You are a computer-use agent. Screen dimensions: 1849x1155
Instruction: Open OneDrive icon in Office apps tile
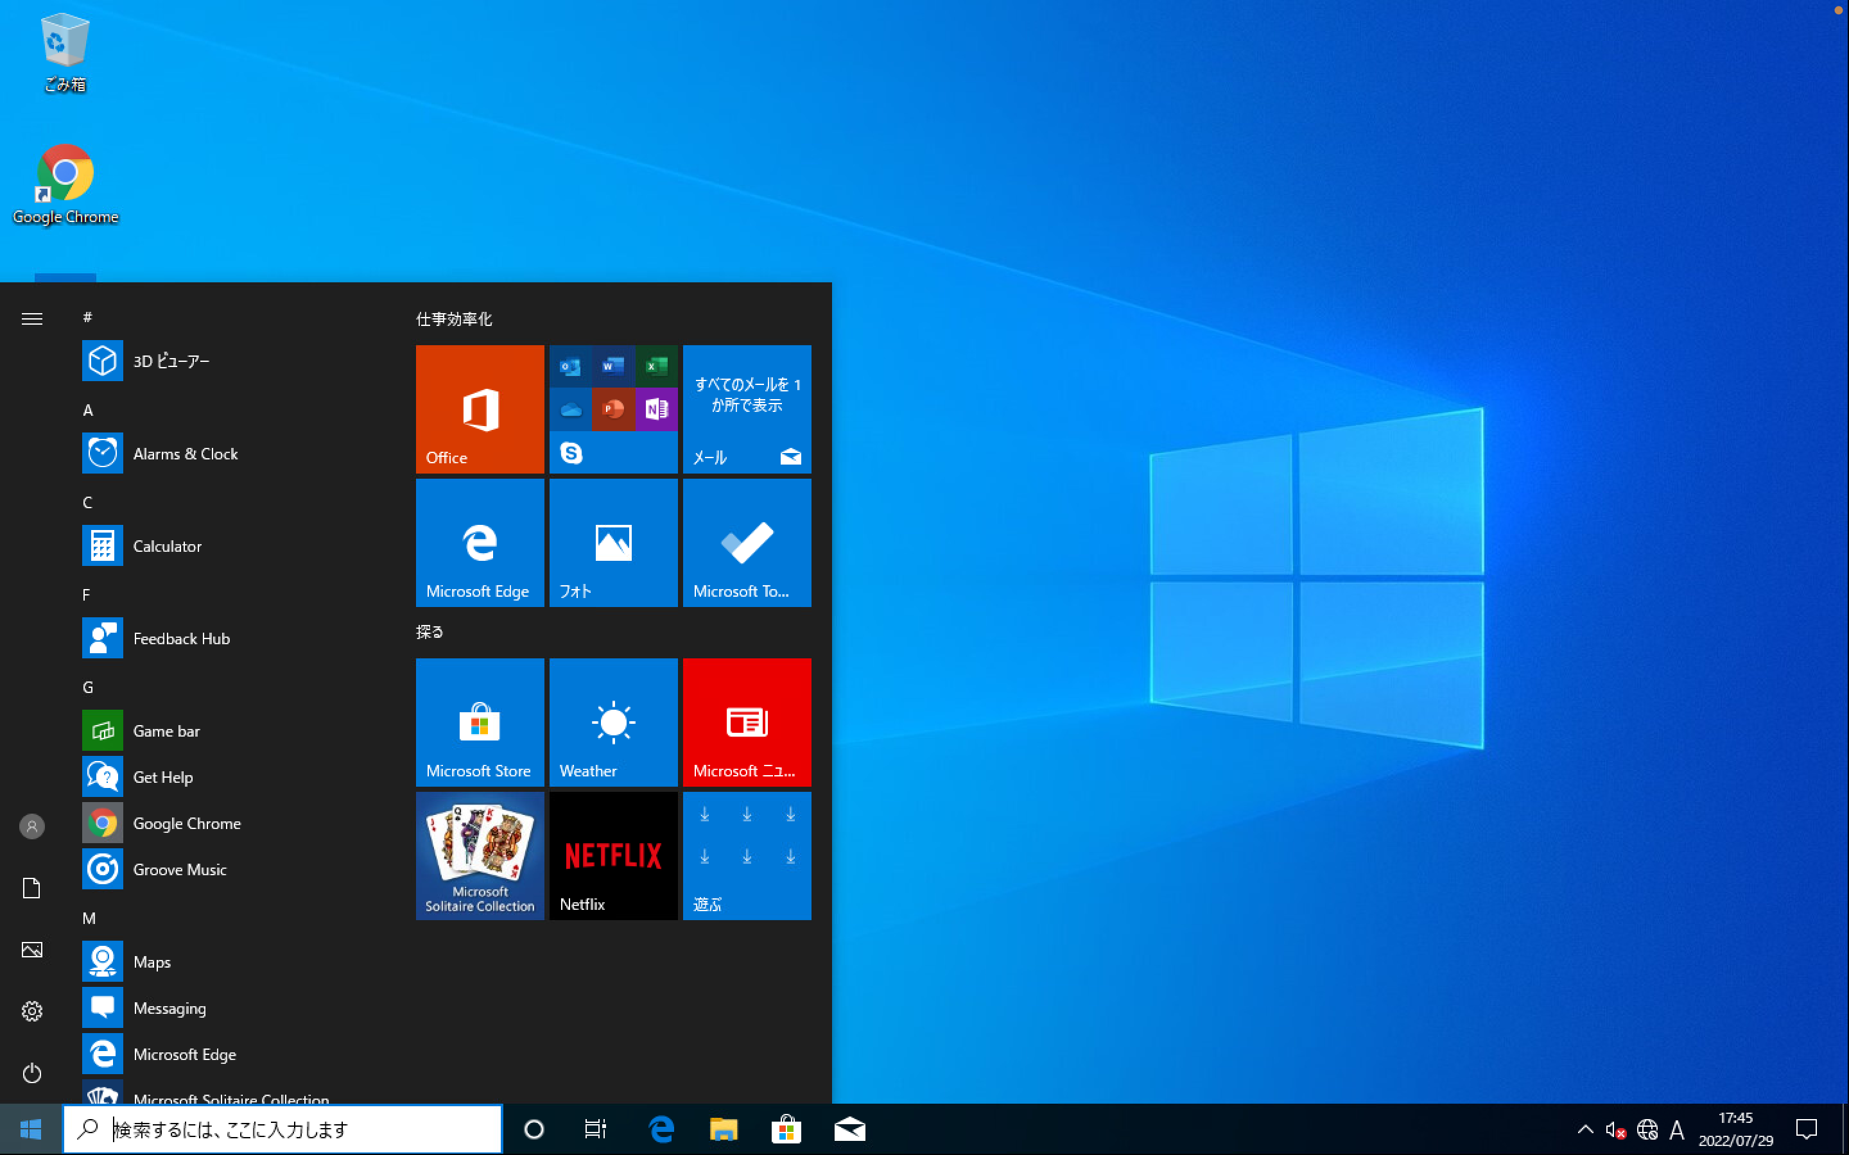tap(571, 409)
